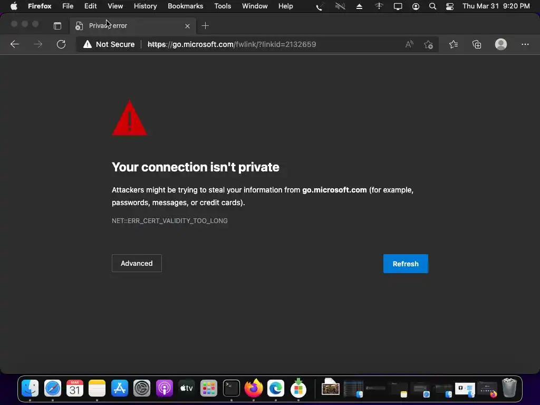This screenshot has width=540, height=405.
Task: Open the Read Aloud icon in address bar
Action: [x=409, y=44]
